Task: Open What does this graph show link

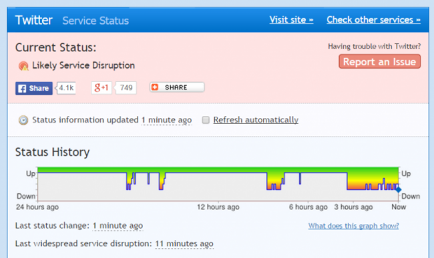Action: coord(353,226)
